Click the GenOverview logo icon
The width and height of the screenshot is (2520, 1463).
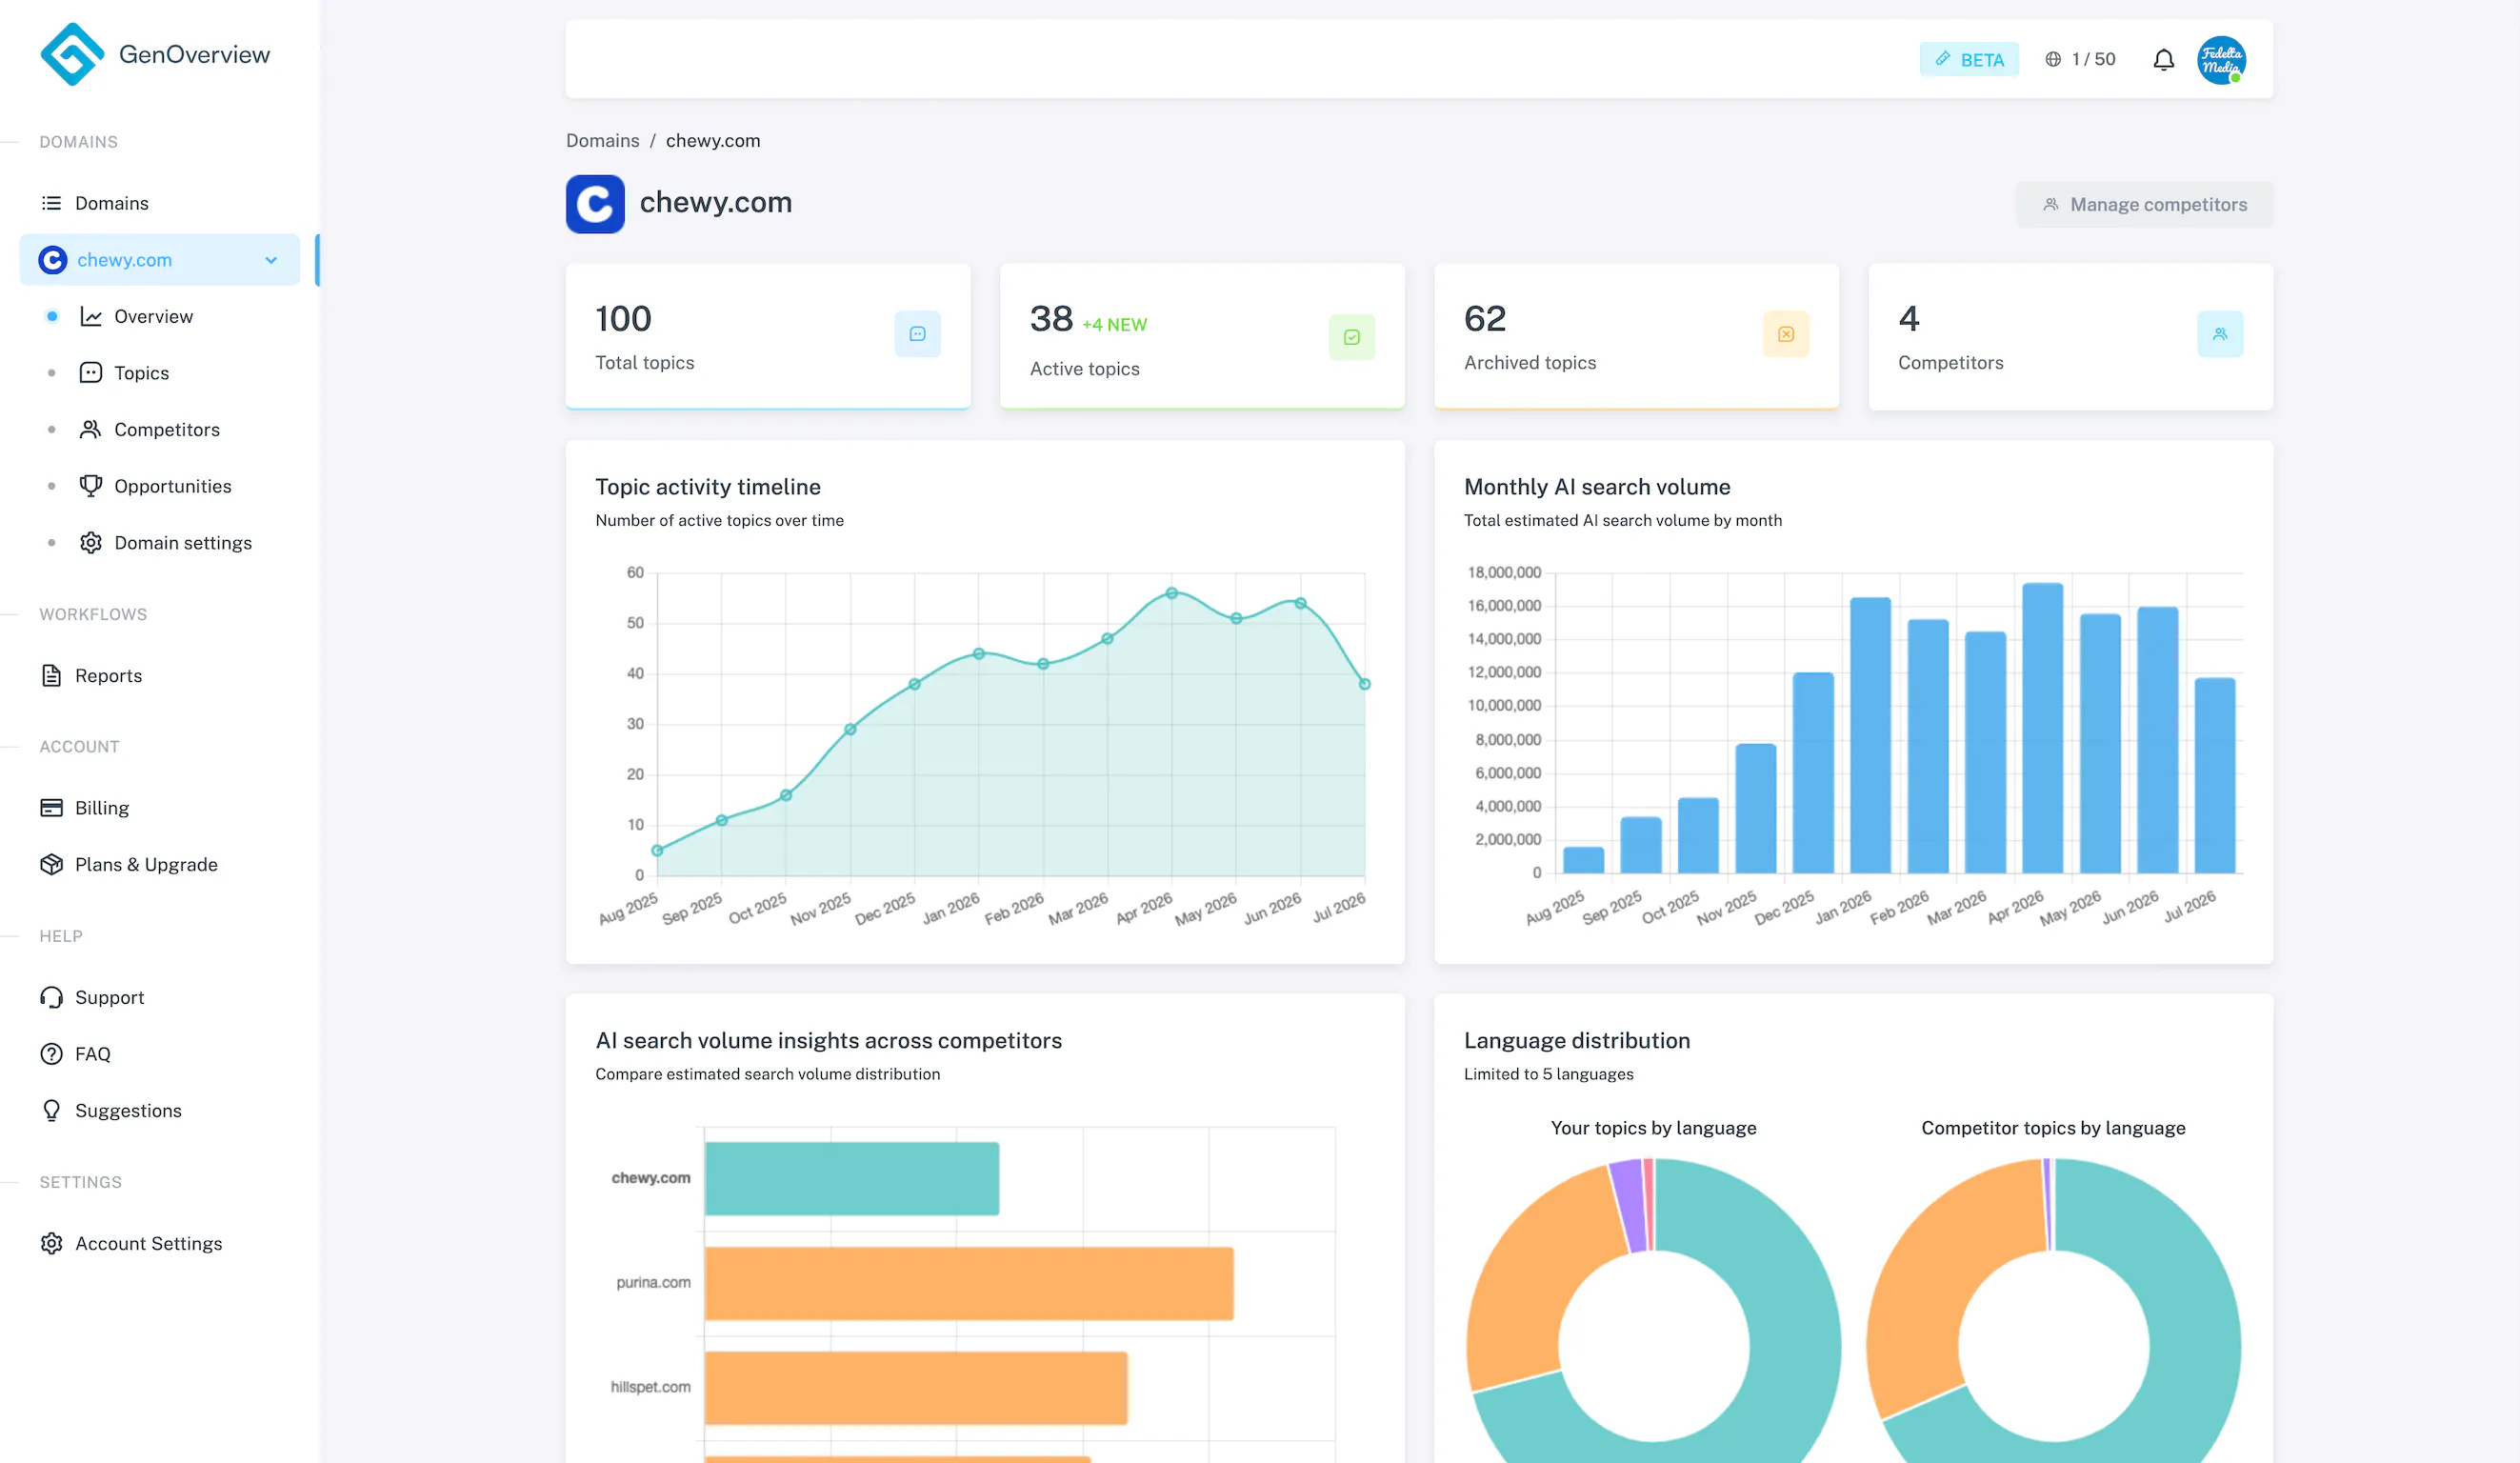pyautogui.click(x=72, y=54)
